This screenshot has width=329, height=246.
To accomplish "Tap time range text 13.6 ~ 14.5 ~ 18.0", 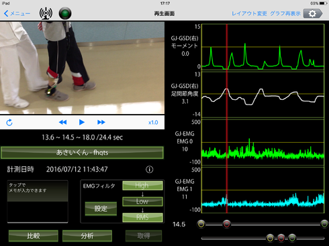I will pyautogui.click(x=68, y=137).
